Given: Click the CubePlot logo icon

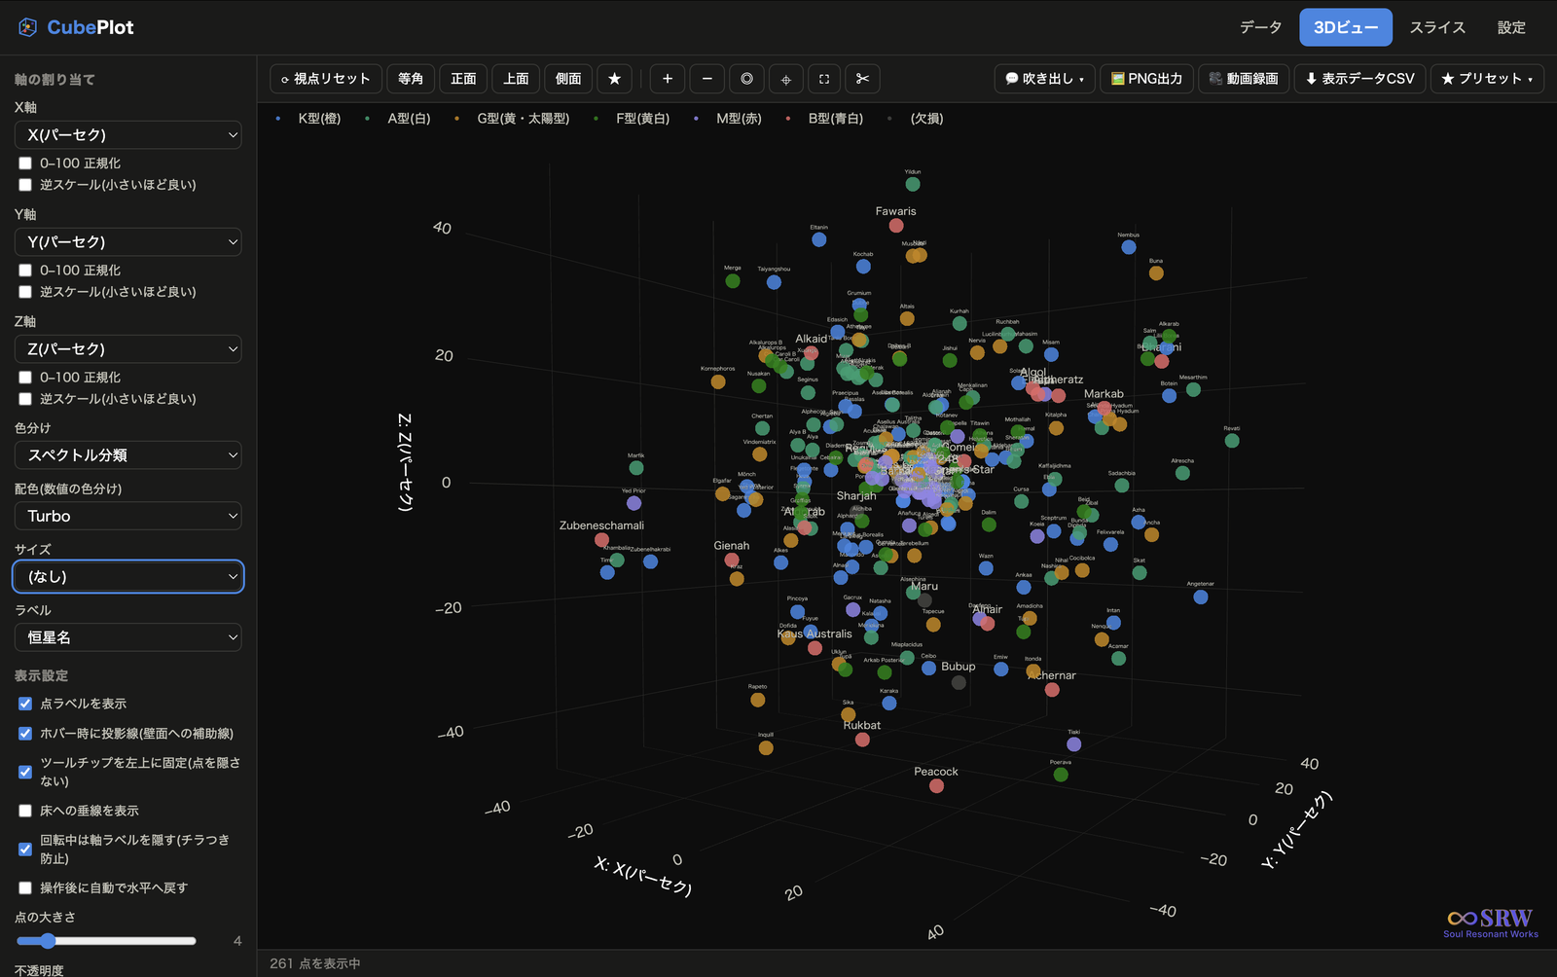Looking at the screenshot, I should tap(27, 27).
